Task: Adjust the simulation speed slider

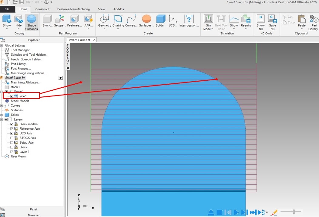Action: pos(294,212)
